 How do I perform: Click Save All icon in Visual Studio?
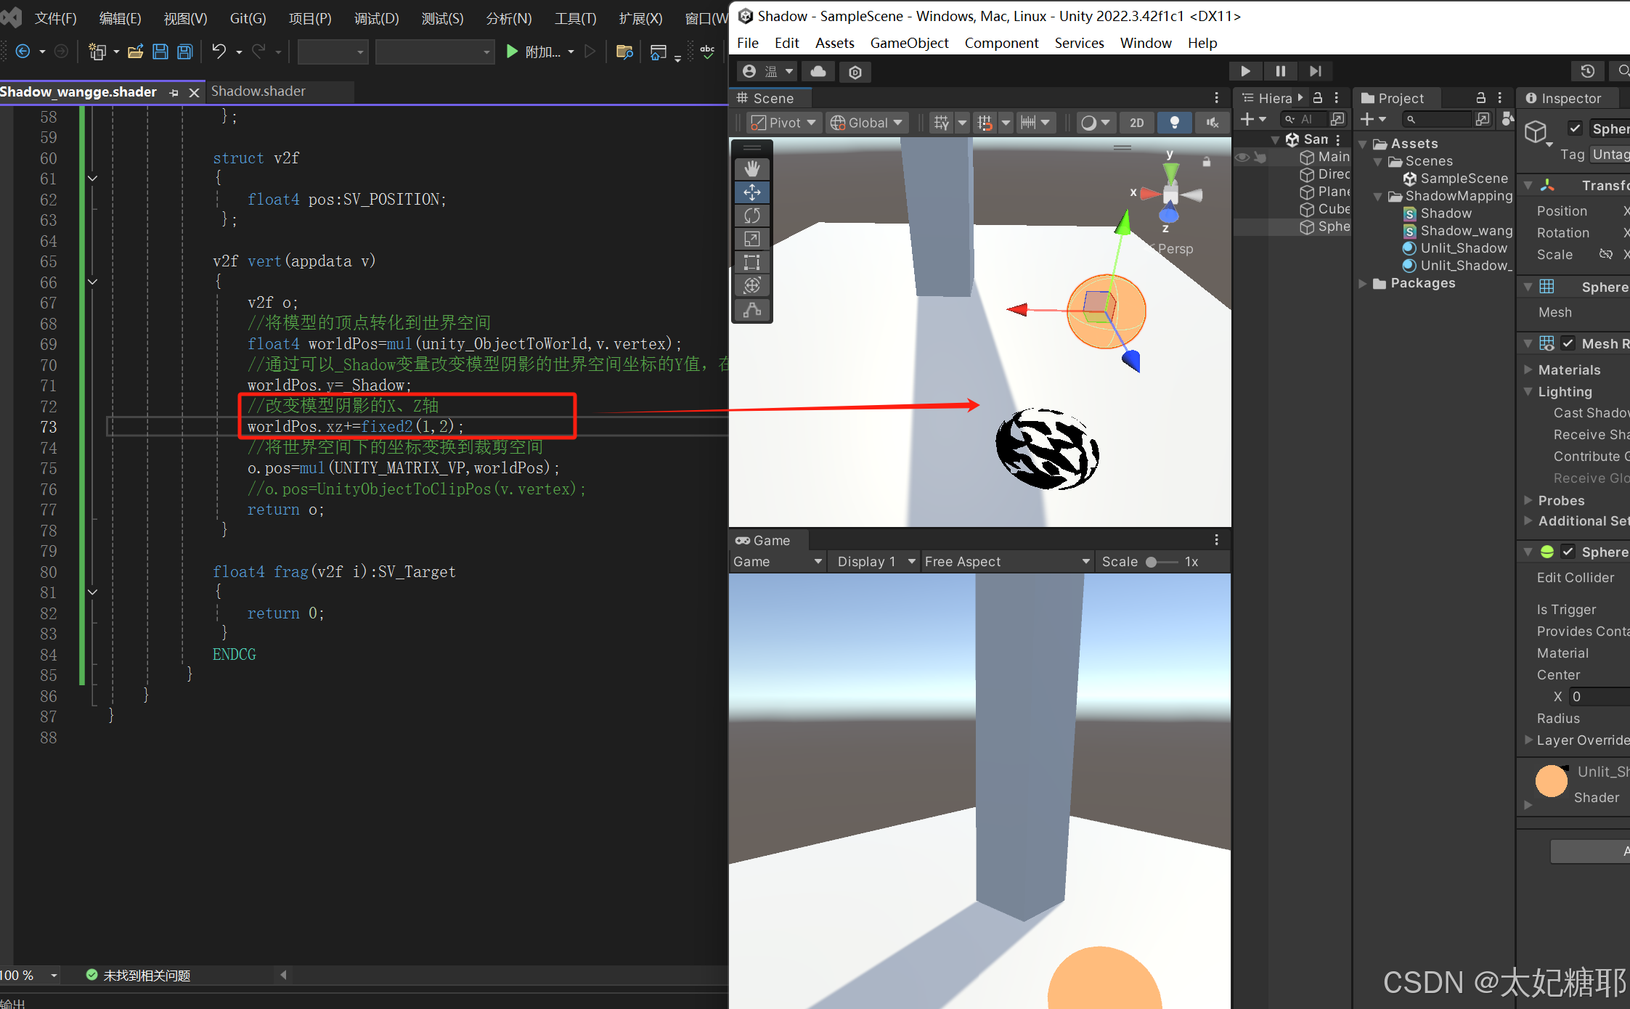[x=185, y=52]
